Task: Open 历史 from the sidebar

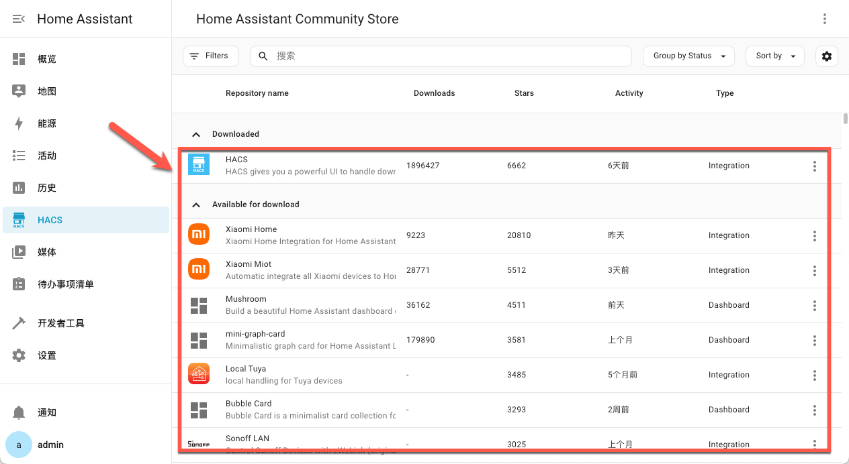Action: pos(46,187)
